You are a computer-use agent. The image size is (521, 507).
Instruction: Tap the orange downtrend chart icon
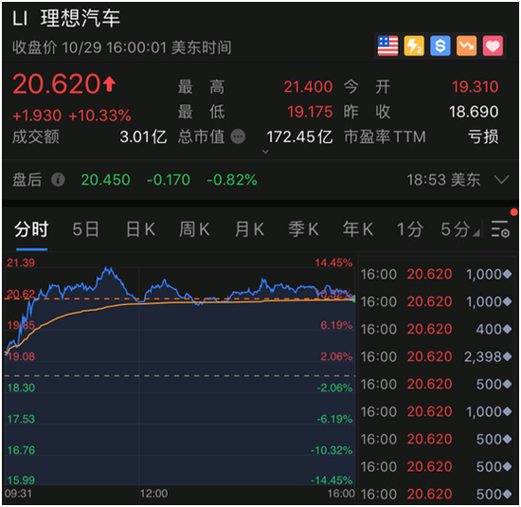[466, 45]
